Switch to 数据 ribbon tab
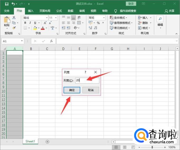The height and width of the screenshot is (150, 180). tap(70, 11)
